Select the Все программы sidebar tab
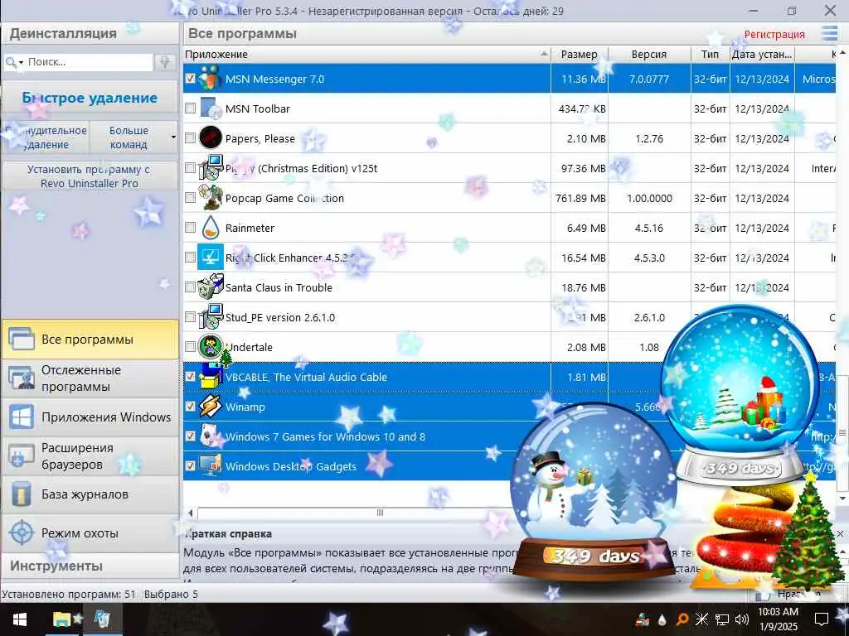This screenshot has width=849, height=636. point(90,339)
